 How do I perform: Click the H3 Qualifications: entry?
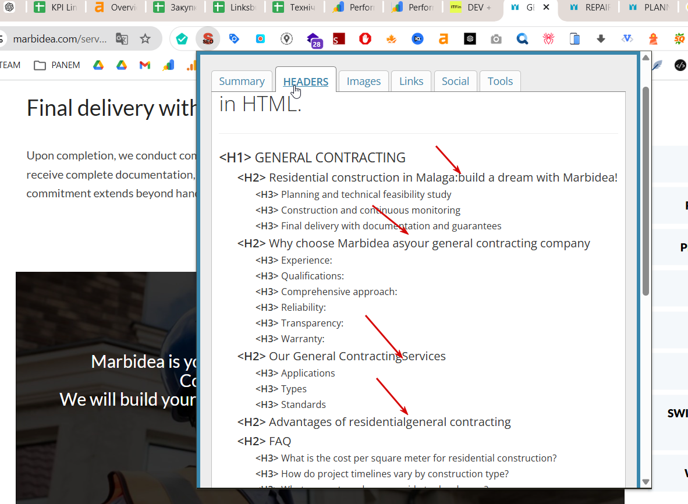coord(300,276)
